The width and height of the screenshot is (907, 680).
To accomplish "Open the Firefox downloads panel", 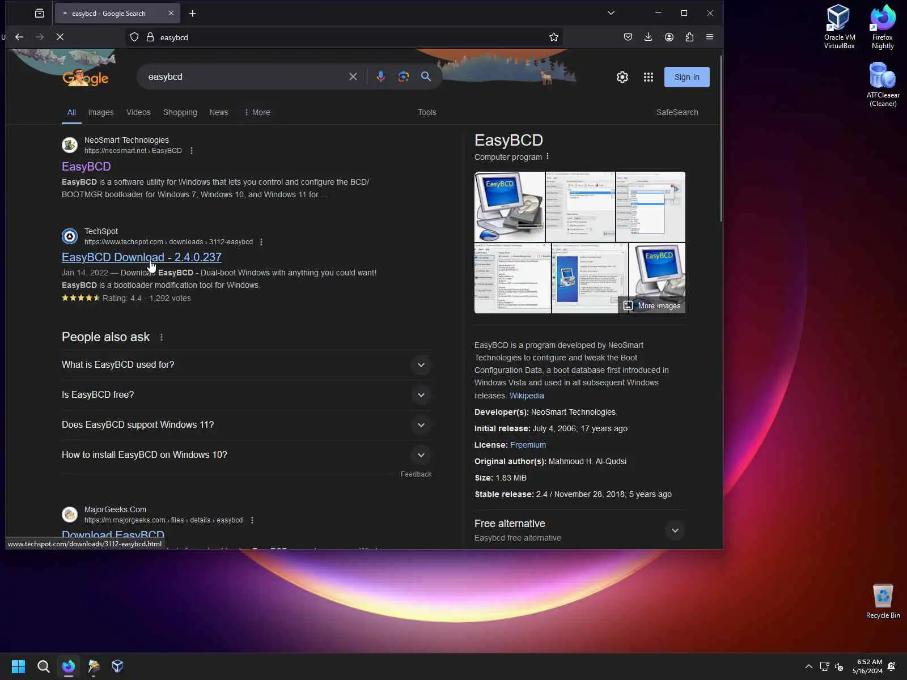I will coord(649,37).
